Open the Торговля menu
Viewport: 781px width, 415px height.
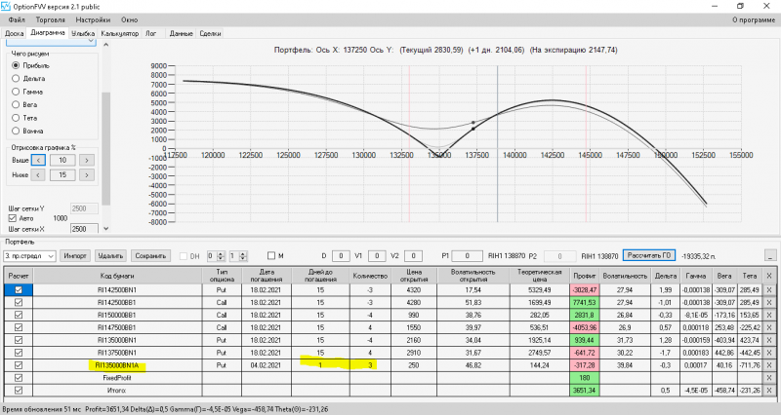point(51,19)
